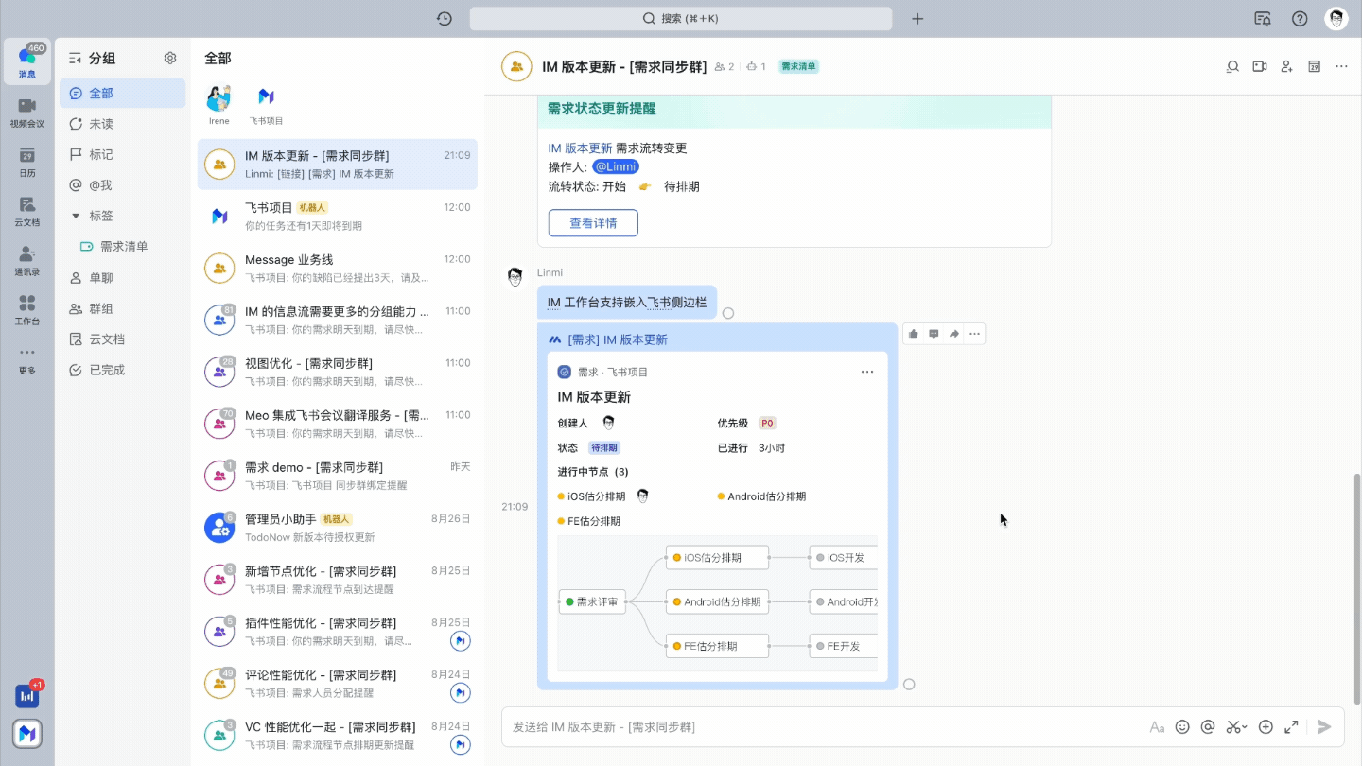Open the group calendar icon in chat header
The width and height of the screenshot is (1362, 766).
coord(1314,66)
